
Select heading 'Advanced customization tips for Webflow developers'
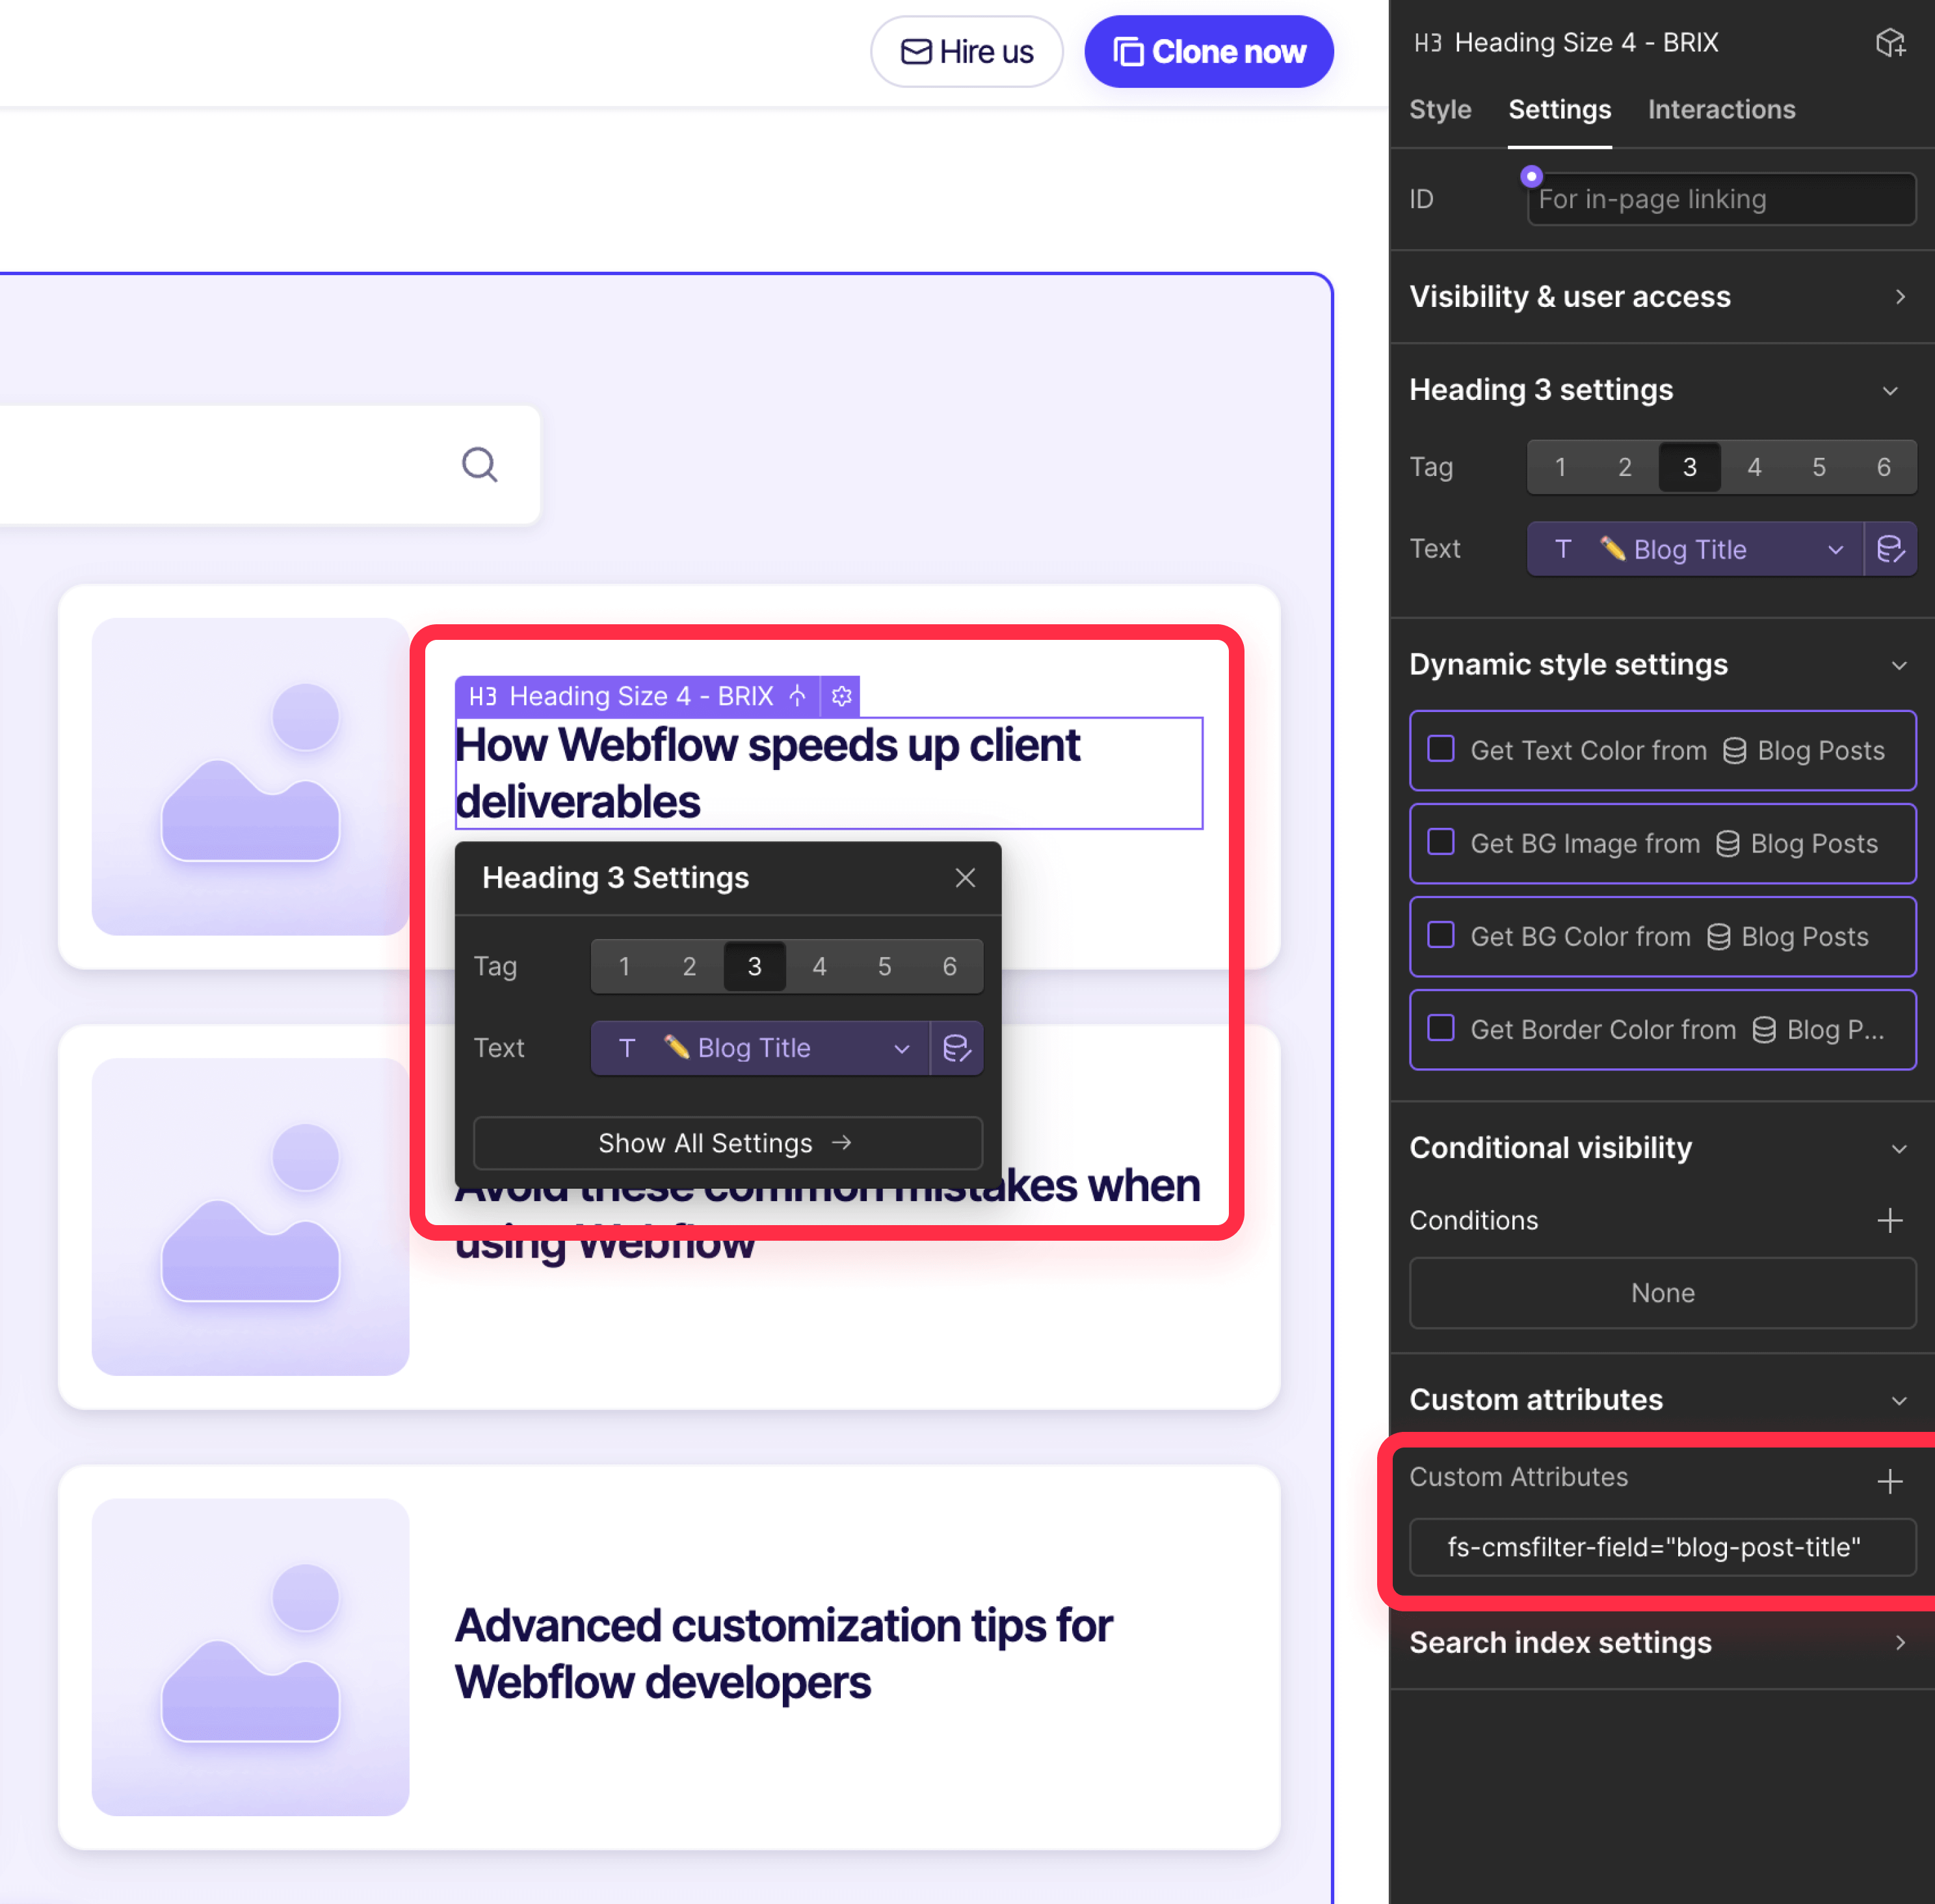tap(783, 1654)
